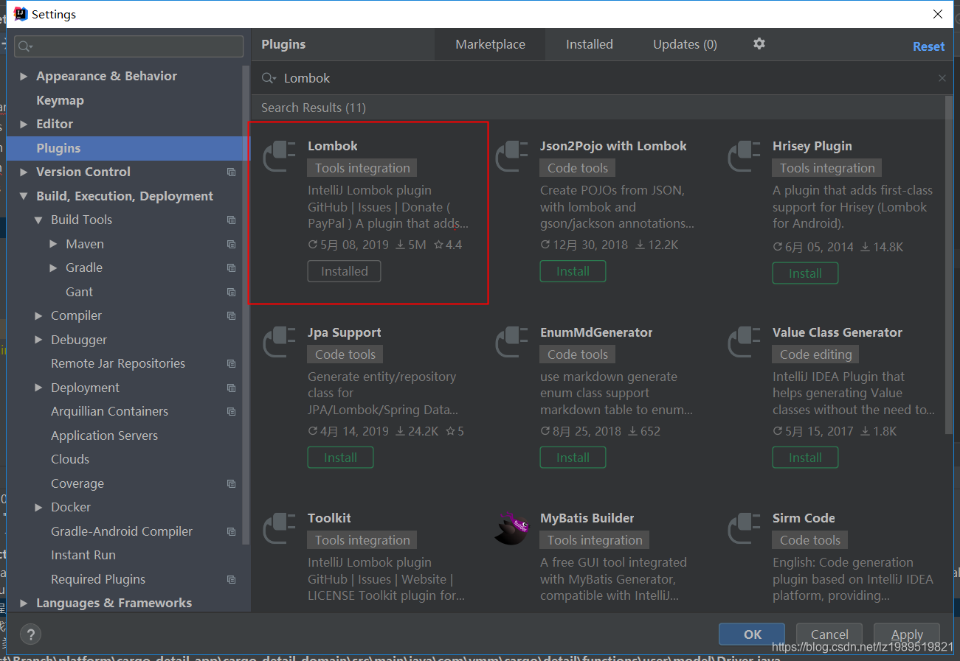Click project-level icon beside Maven
This screenshot has height=661, width=960.
pos(232,244)
